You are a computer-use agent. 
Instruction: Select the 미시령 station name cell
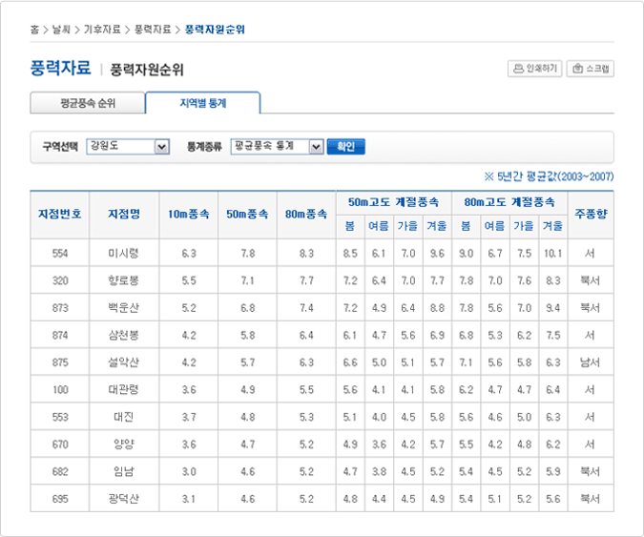coord(123,254)
